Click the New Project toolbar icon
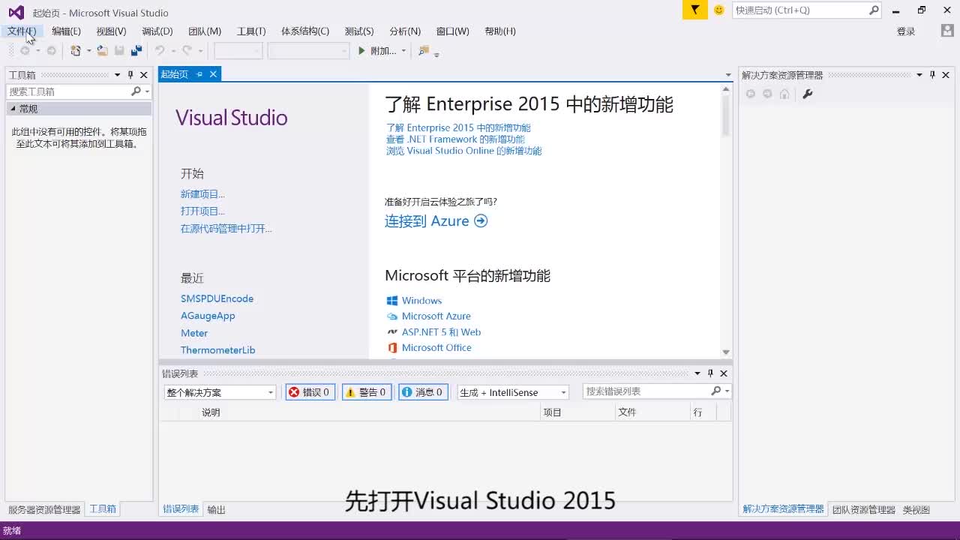Viewport: 960px width, 540px height. [75, 51]
